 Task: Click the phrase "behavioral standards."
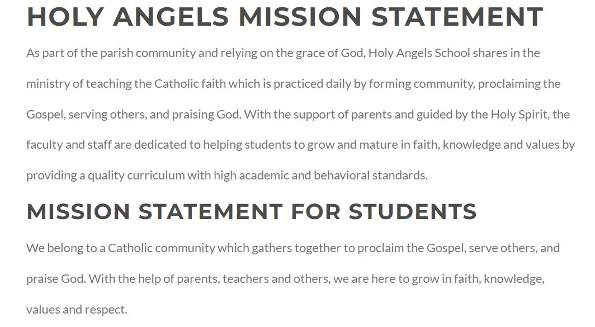[370, 175]
